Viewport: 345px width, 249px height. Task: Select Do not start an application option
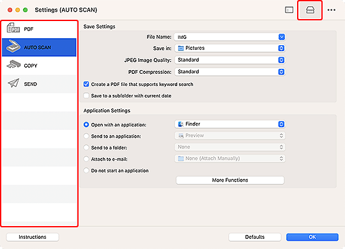(86, 170)
